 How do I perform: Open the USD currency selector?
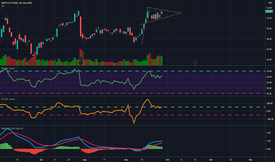click(270, 3)
